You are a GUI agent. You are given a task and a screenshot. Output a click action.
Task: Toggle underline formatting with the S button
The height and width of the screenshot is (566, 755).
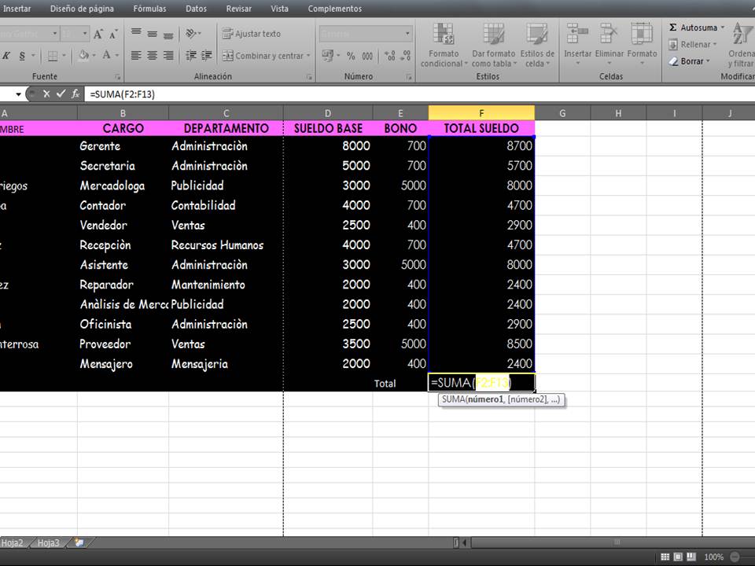(22, 55)
